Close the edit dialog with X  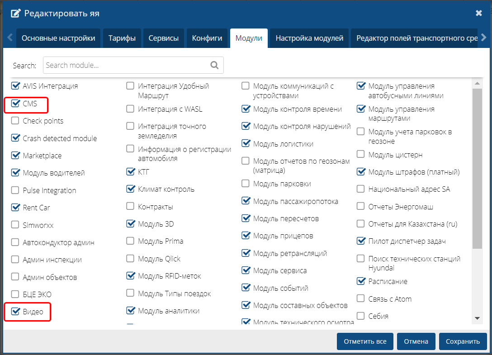point(478,13)
